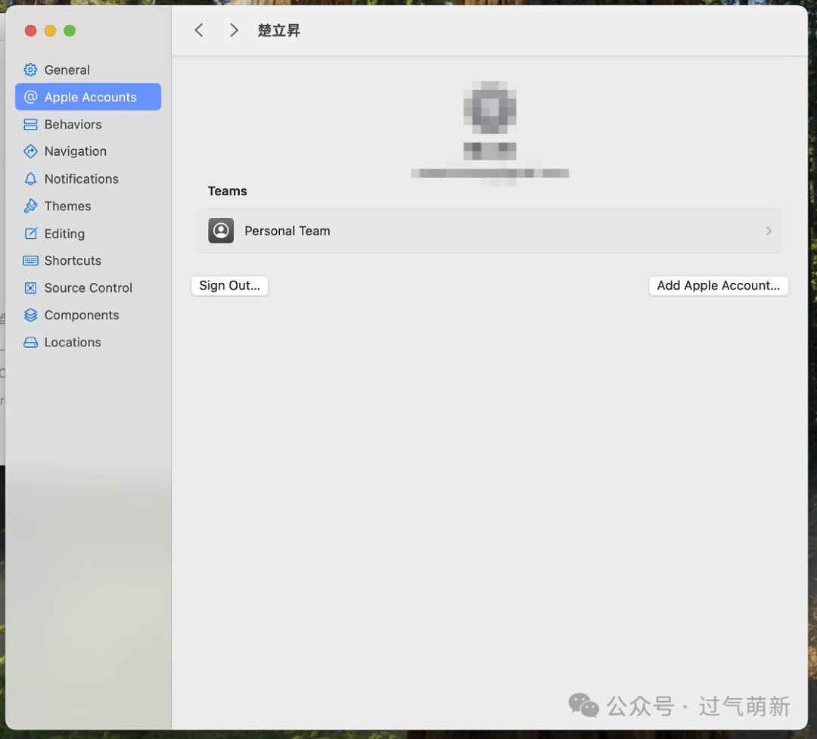This screenshot has height=739, width=817.
Task: Click the Navigation diamond arrow icon
Action: tap(31, 151)
